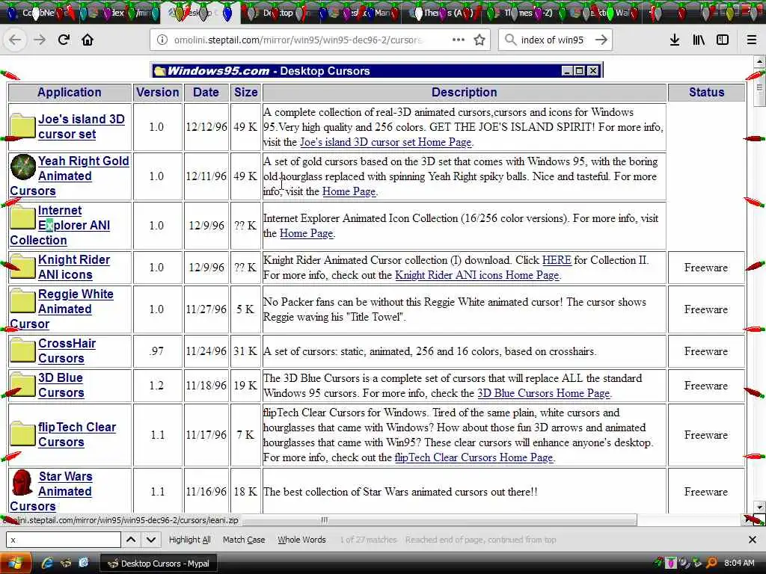Image resolution: width=766 pixels, height=574 pixels.
Task: Click HERE for Knight Rider Collection II
Action: pyautogui.click(x=557, y=259)
